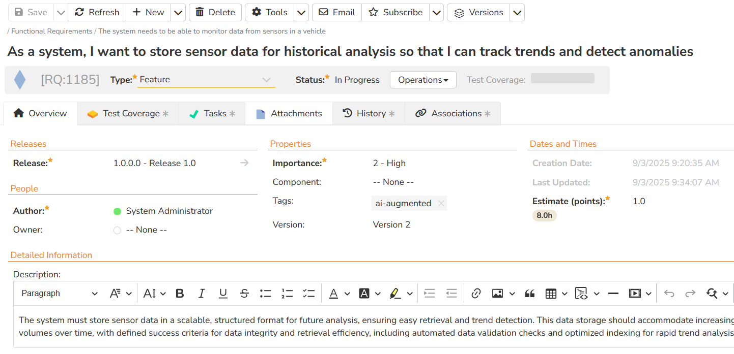Remove the ai-augmented tag

tap(441, 204)
